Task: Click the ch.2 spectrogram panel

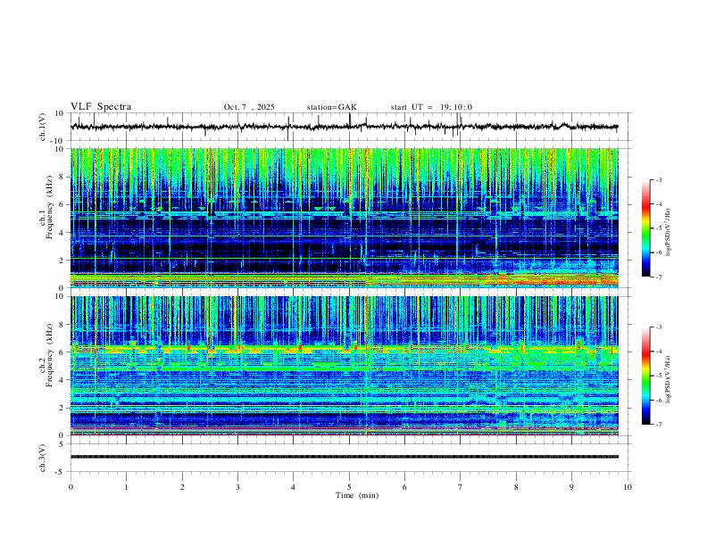Action: pos(345,366)
